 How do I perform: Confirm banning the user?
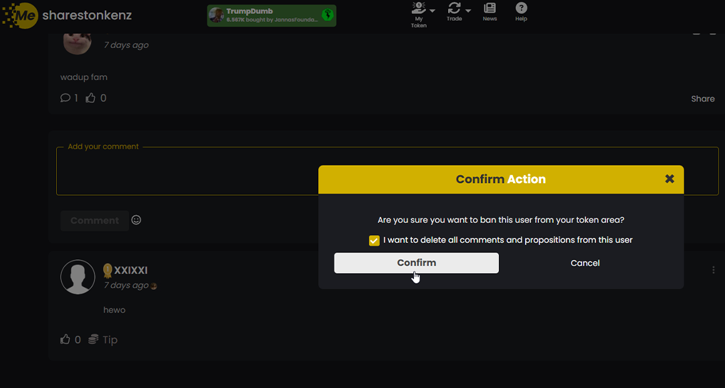coord(416,263)
